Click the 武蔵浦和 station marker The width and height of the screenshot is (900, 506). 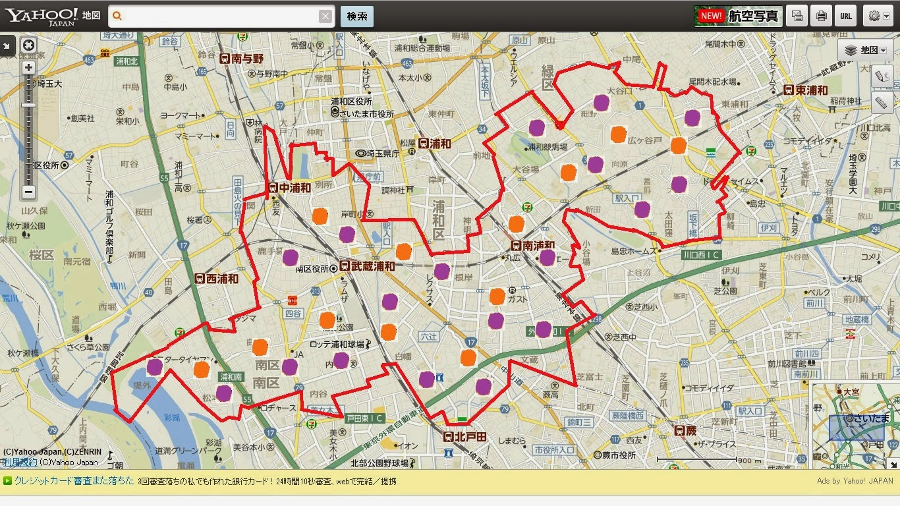367,266
